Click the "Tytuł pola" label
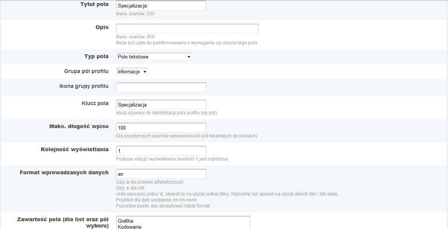This screenshot has width=448, height=229. [x=94, y=4]
